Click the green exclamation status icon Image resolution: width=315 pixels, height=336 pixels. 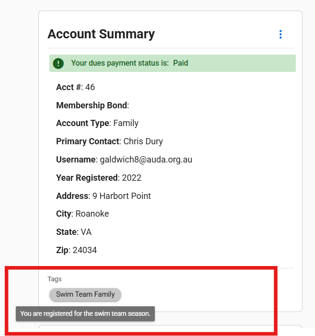click(x=58, y=63)
